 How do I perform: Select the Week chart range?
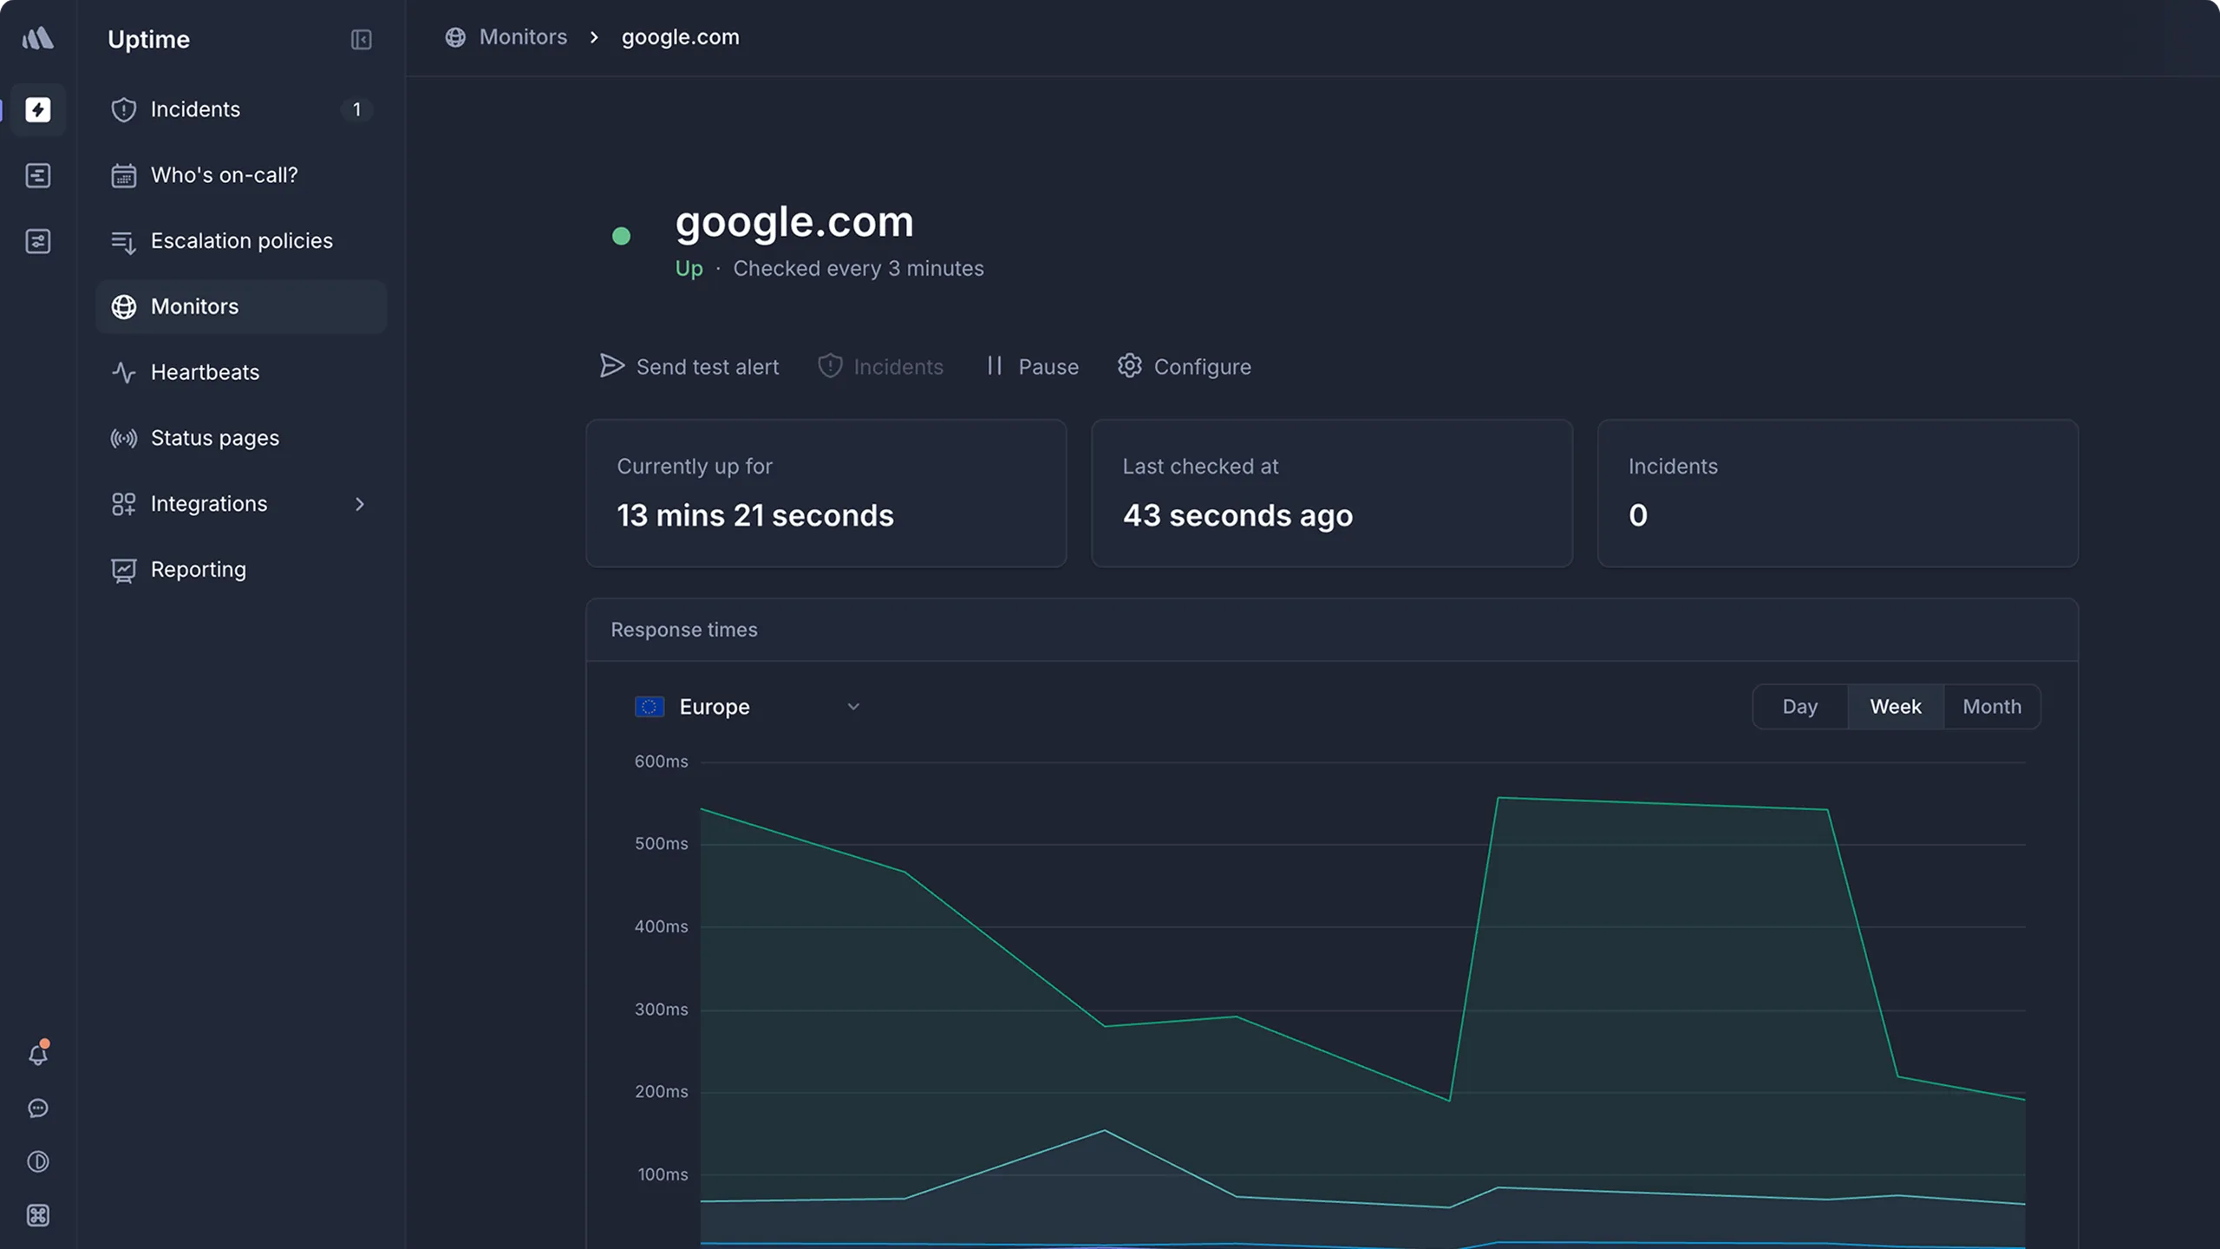(x=1896, y=707)
